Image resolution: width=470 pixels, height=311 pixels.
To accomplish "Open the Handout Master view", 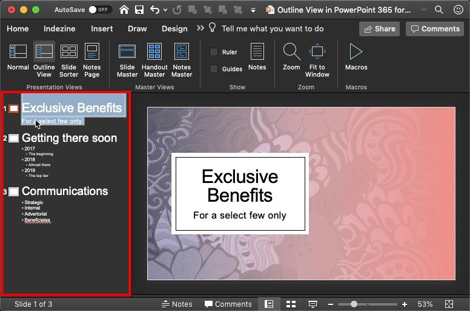I will [x=154, y=60].
